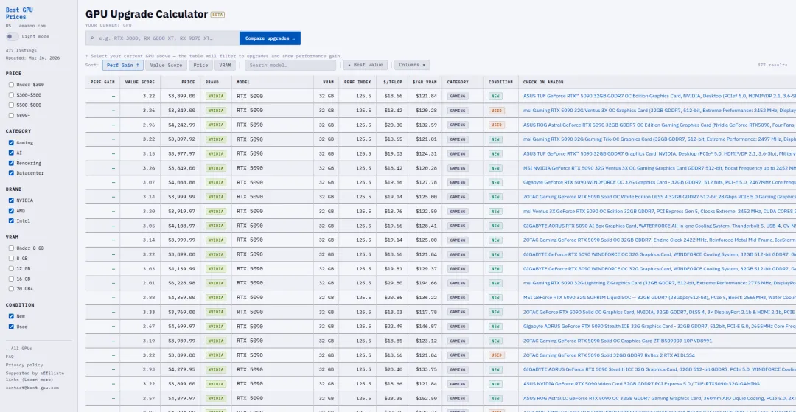This screenshot has width=796, height=412.
Task: Open msi Gaming RTX 5090 Ventus 3X OC listing
Action: pyautogui.click(x=660, y=110)
